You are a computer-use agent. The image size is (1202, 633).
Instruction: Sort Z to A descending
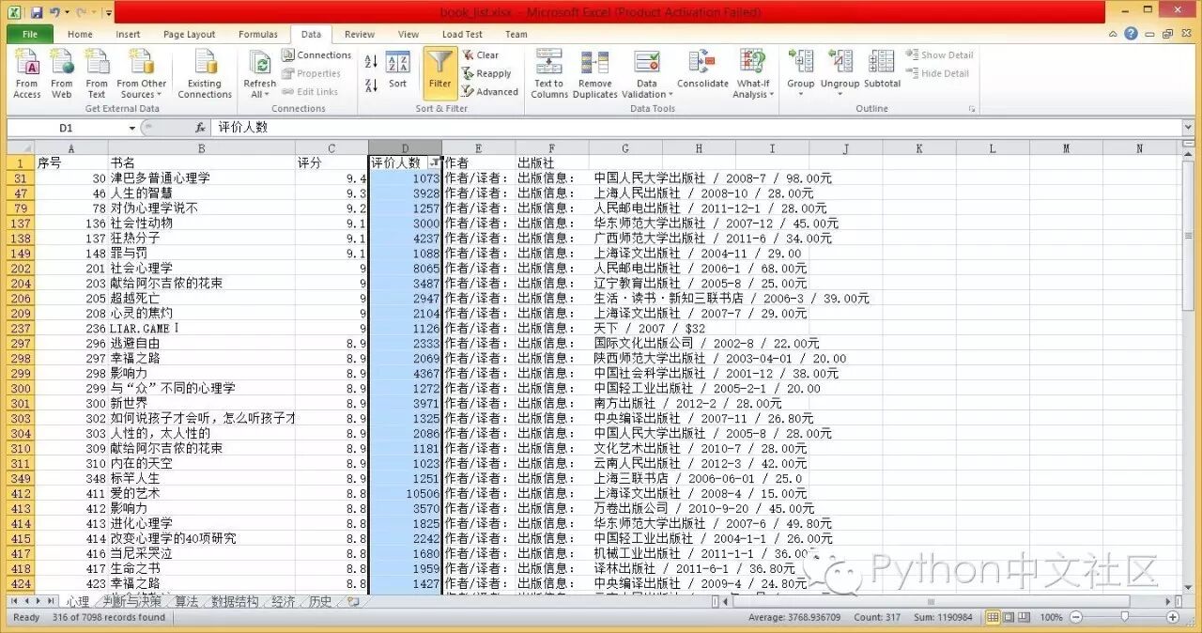(x=371, y=85)
